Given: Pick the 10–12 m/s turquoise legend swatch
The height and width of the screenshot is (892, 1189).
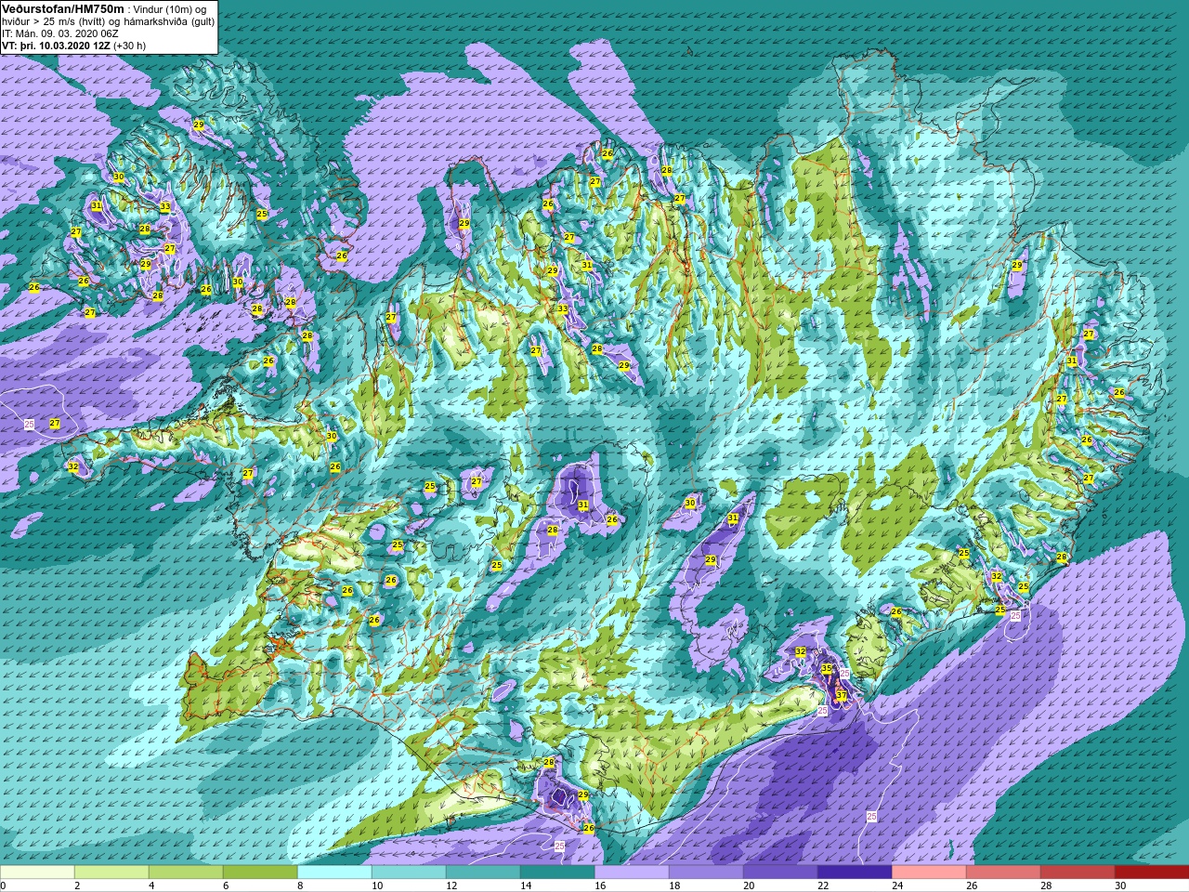Looking at the screenshot, I should click(x=409, y=872).
